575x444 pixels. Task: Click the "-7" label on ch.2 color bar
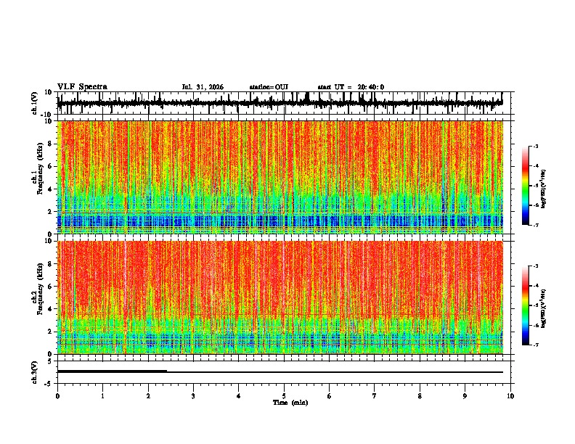[x=535, y=345]
